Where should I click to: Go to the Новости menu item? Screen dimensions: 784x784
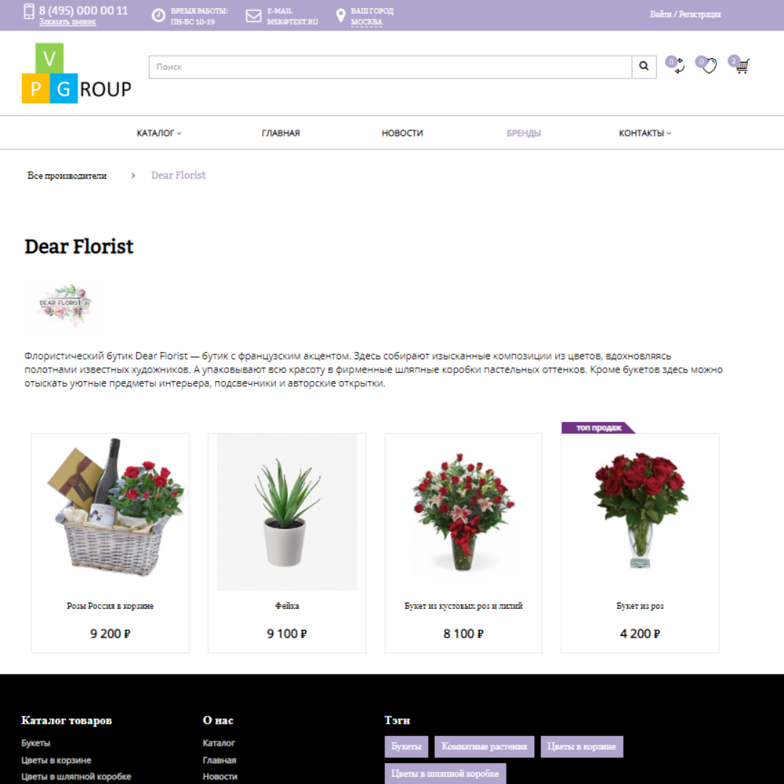[402, 133]
